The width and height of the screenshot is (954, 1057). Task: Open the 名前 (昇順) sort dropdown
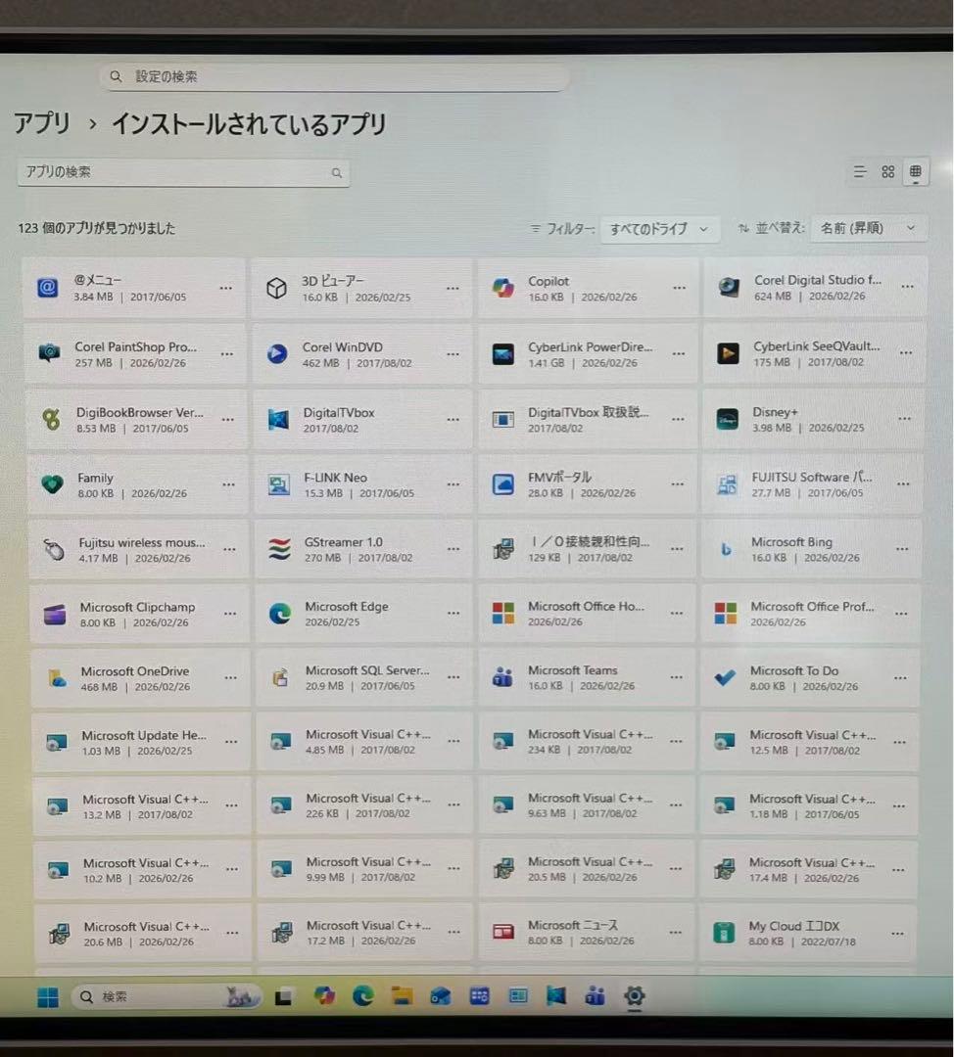pyautogui.click(x=869, y=228)
